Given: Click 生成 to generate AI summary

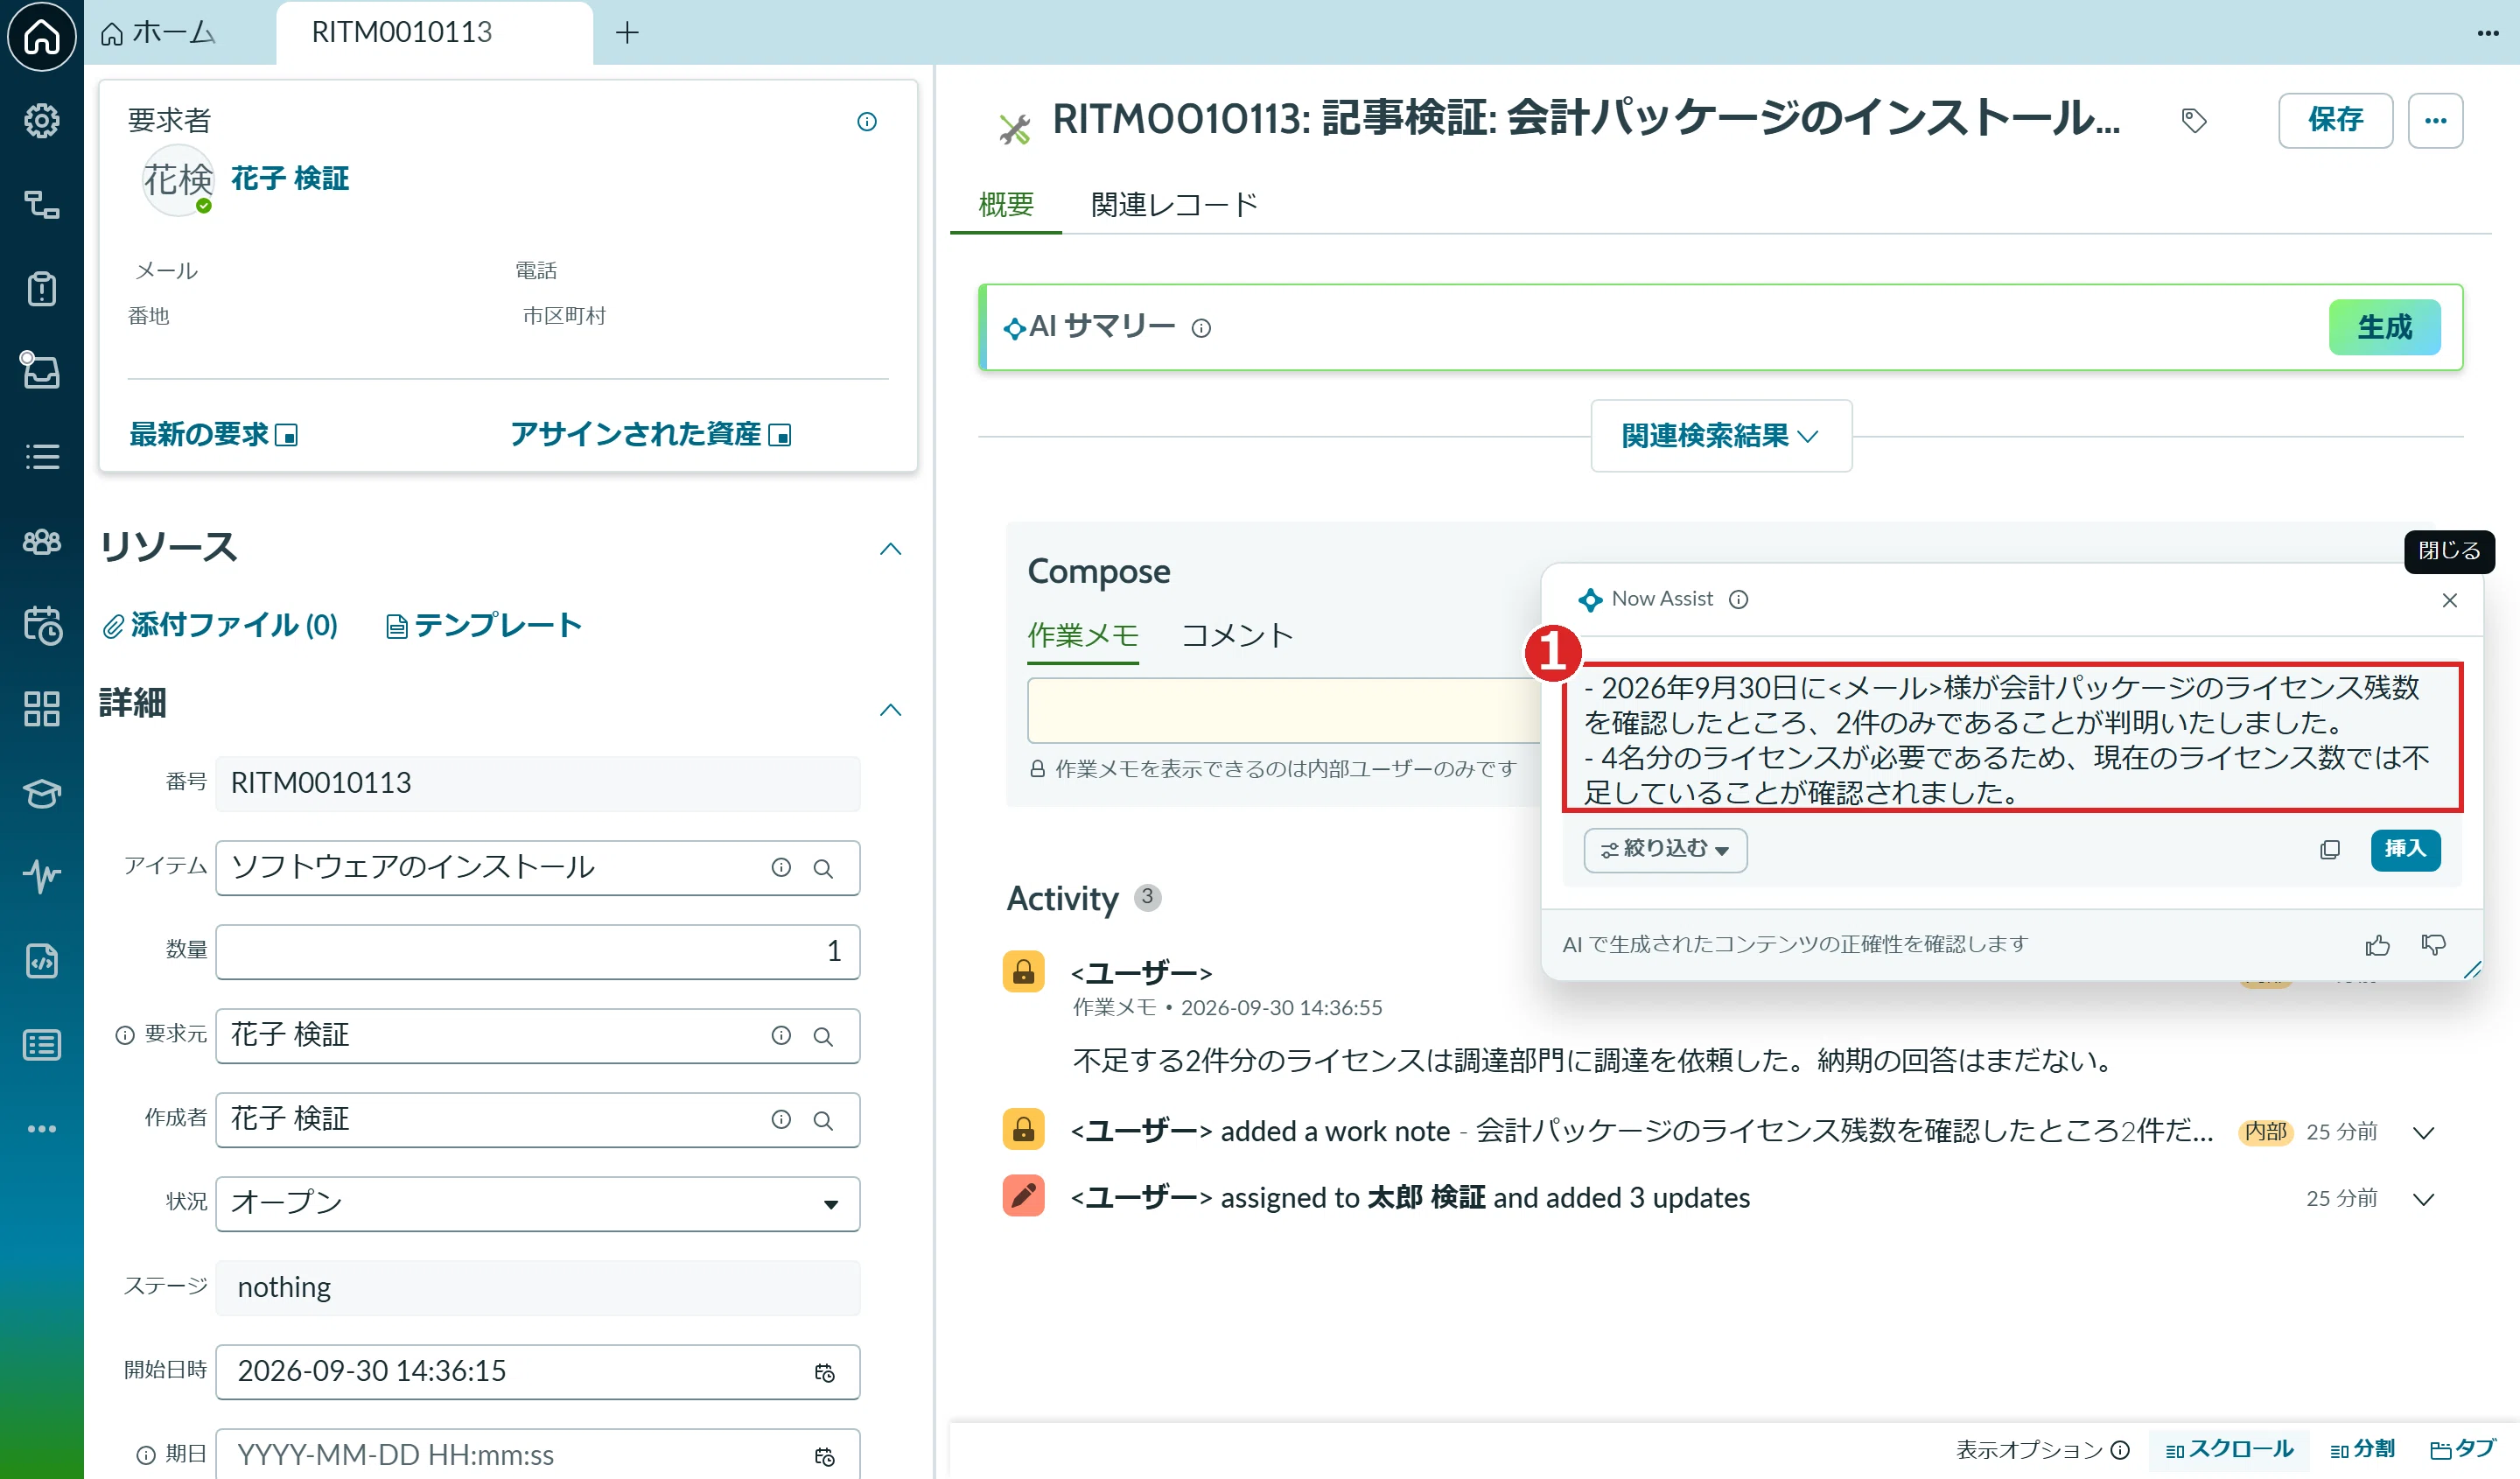Looking at the screenshot, I should 2384,328.
